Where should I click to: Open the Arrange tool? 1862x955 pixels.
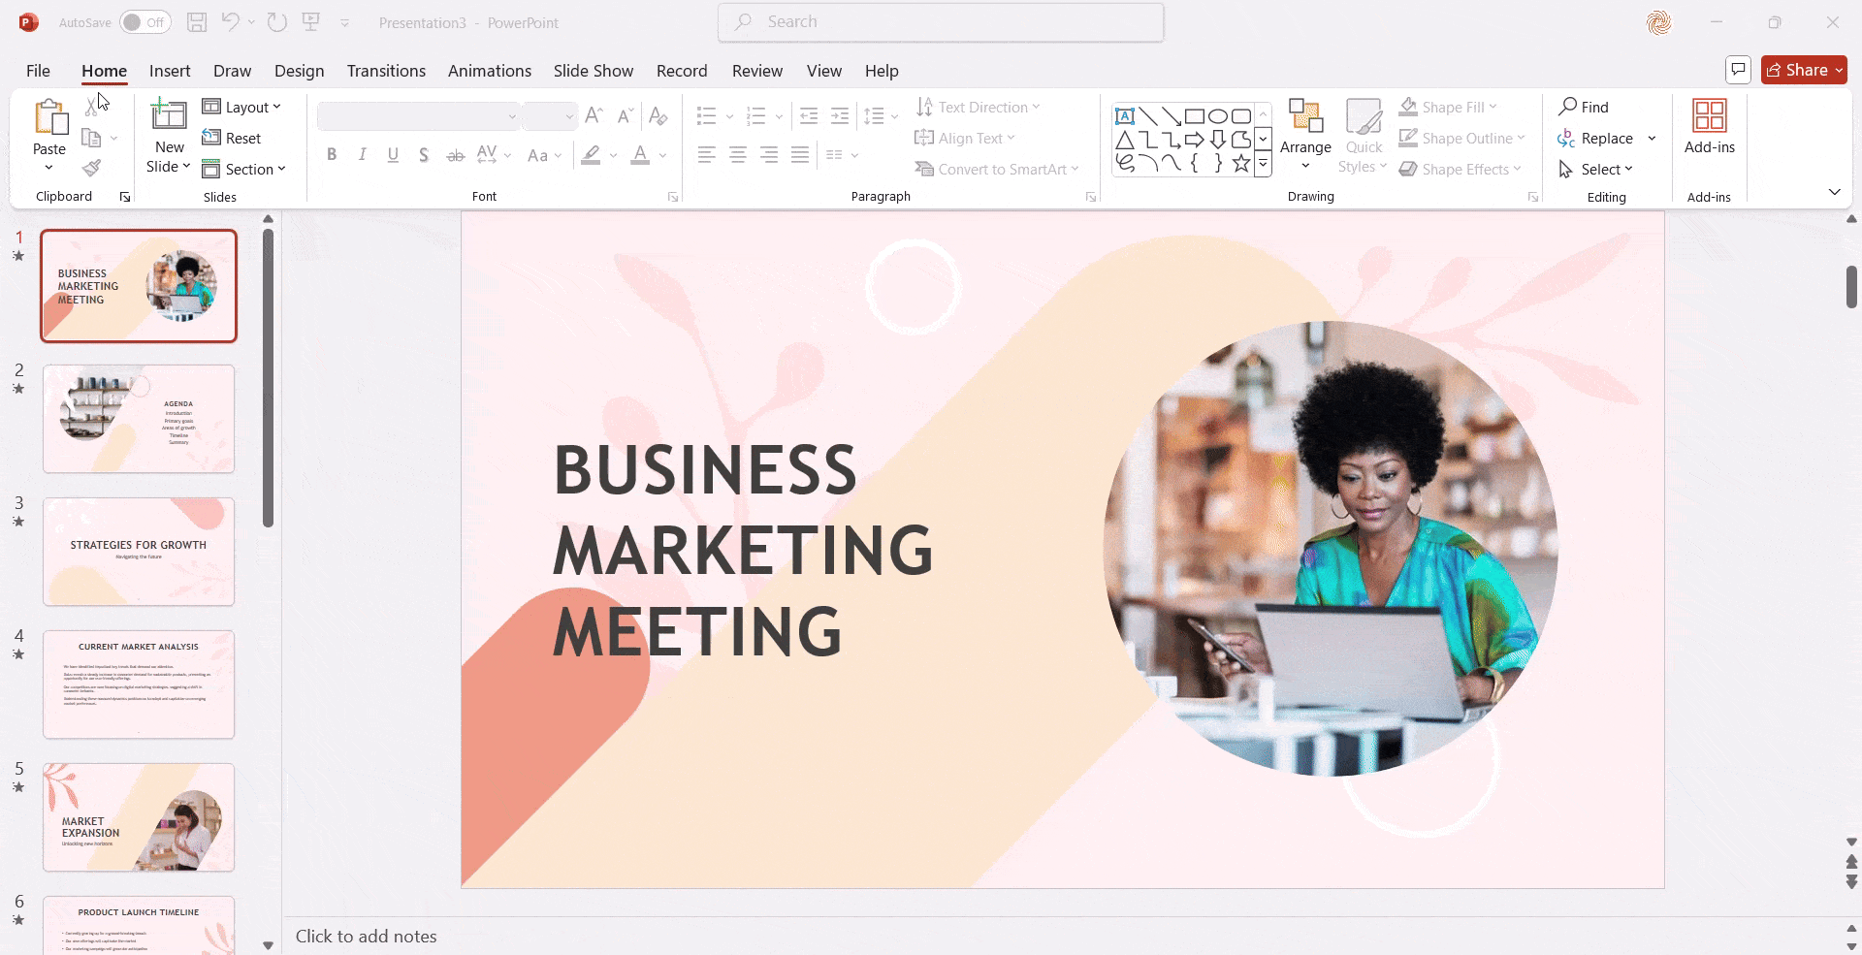pyautogui.click(x=1304, y=136)
